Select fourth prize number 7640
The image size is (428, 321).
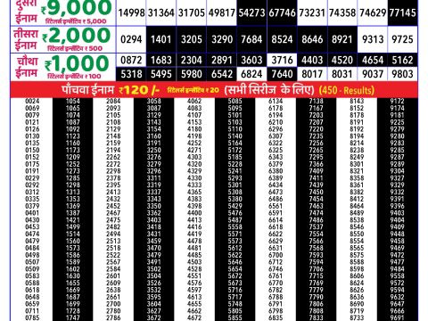click(x=282, y=74)
